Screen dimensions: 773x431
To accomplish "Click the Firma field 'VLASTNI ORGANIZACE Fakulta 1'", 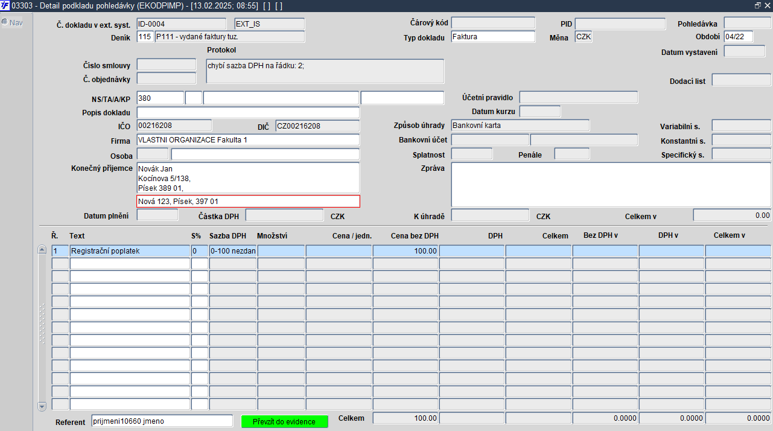I will click(248, 140).
